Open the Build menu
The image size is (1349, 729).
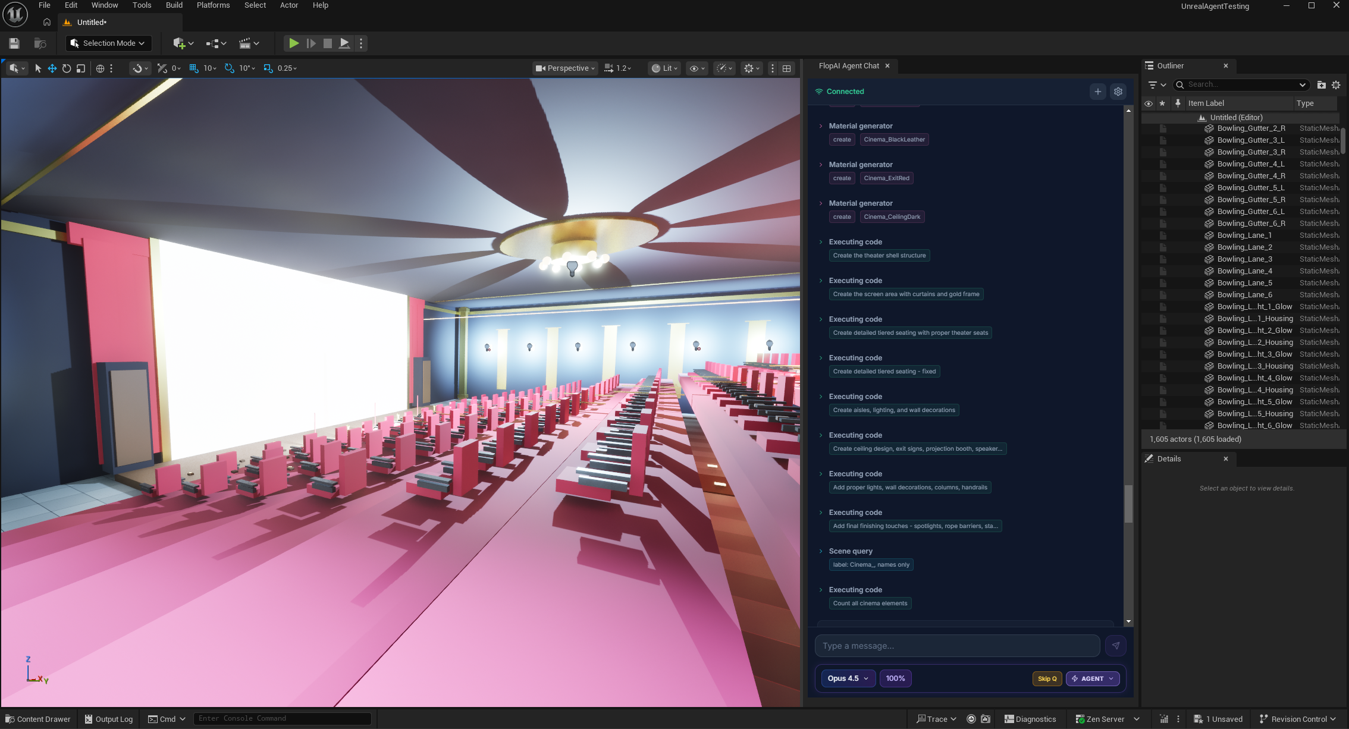click(x=174, y=5)
